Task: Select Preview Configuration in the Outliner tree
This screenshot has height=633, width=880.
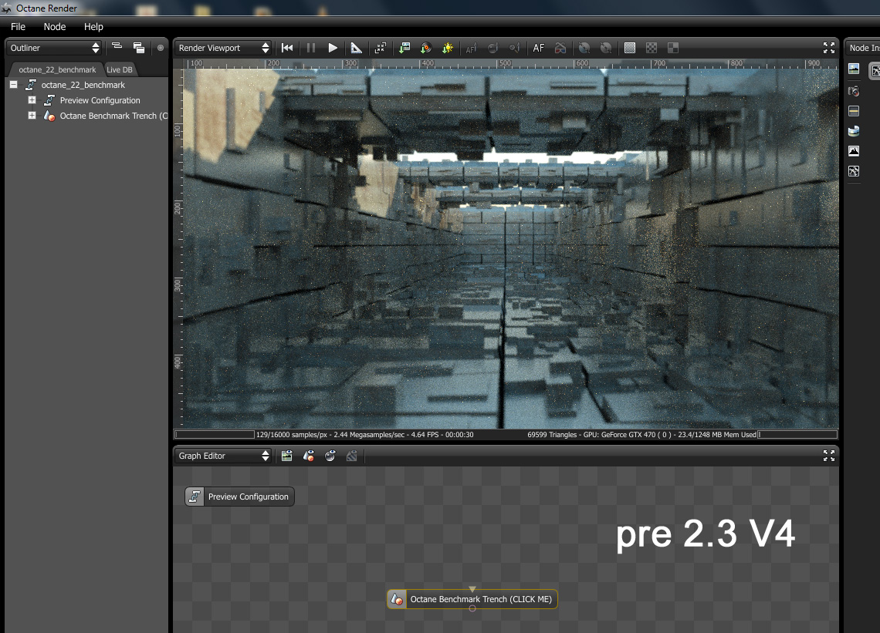Action: tap(100, 100)
